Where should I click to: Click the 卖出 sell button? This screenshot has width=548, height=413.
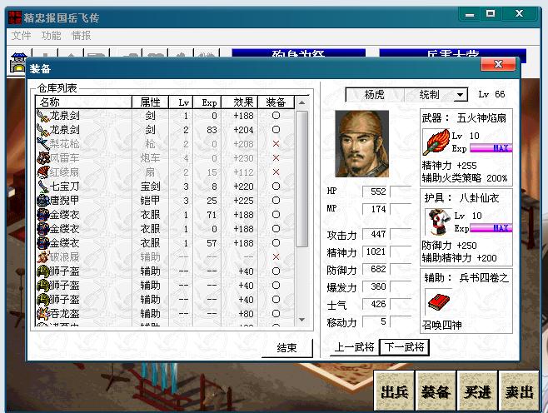pos(519,391)
